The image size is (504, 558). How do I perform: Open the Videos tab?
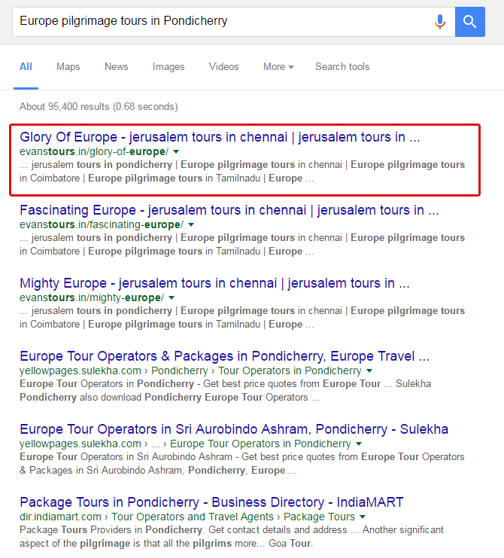pyautogui.click(x=223, y=67)
